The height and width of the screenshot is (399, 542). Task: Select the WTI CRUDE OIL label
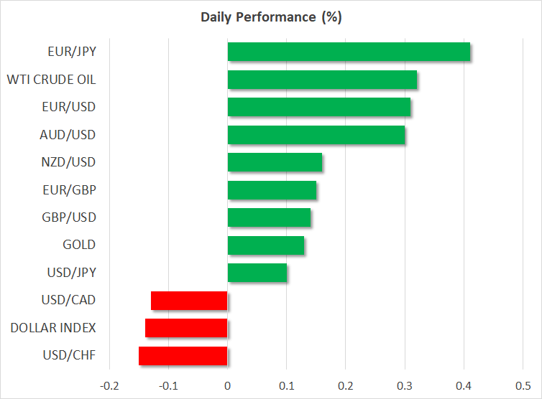click(x=51, y=80)
